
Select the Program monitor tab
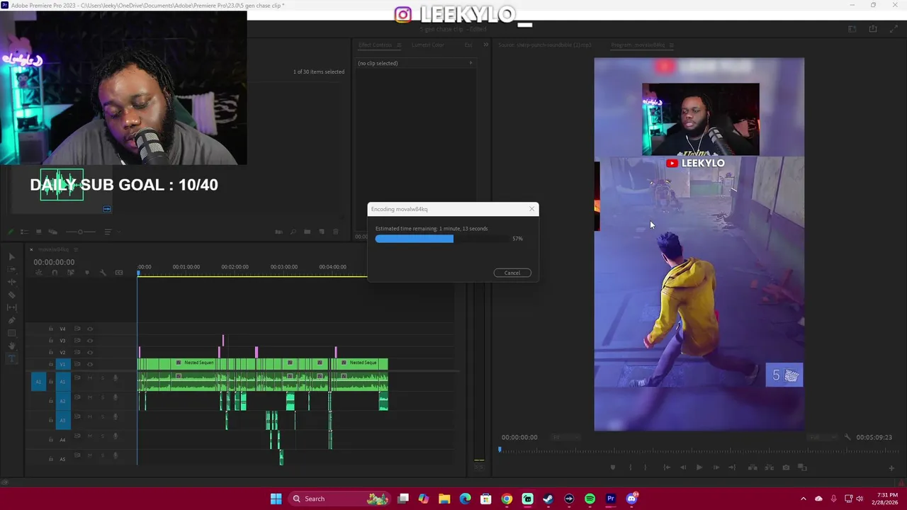[638, 45]
